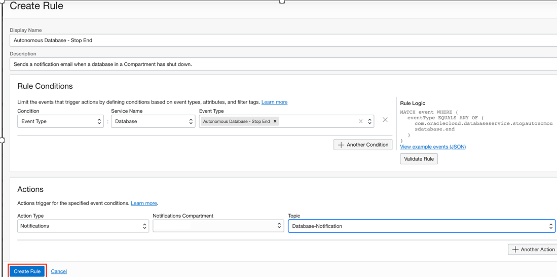Screen dimensions: 557x277
Task: Add Another Condition to the rule
Action: 363,145
